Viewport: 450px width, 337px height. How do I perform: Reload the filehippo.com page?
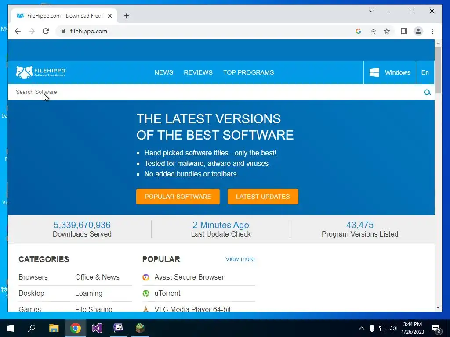pyautogui.click(x=46, y=31)
